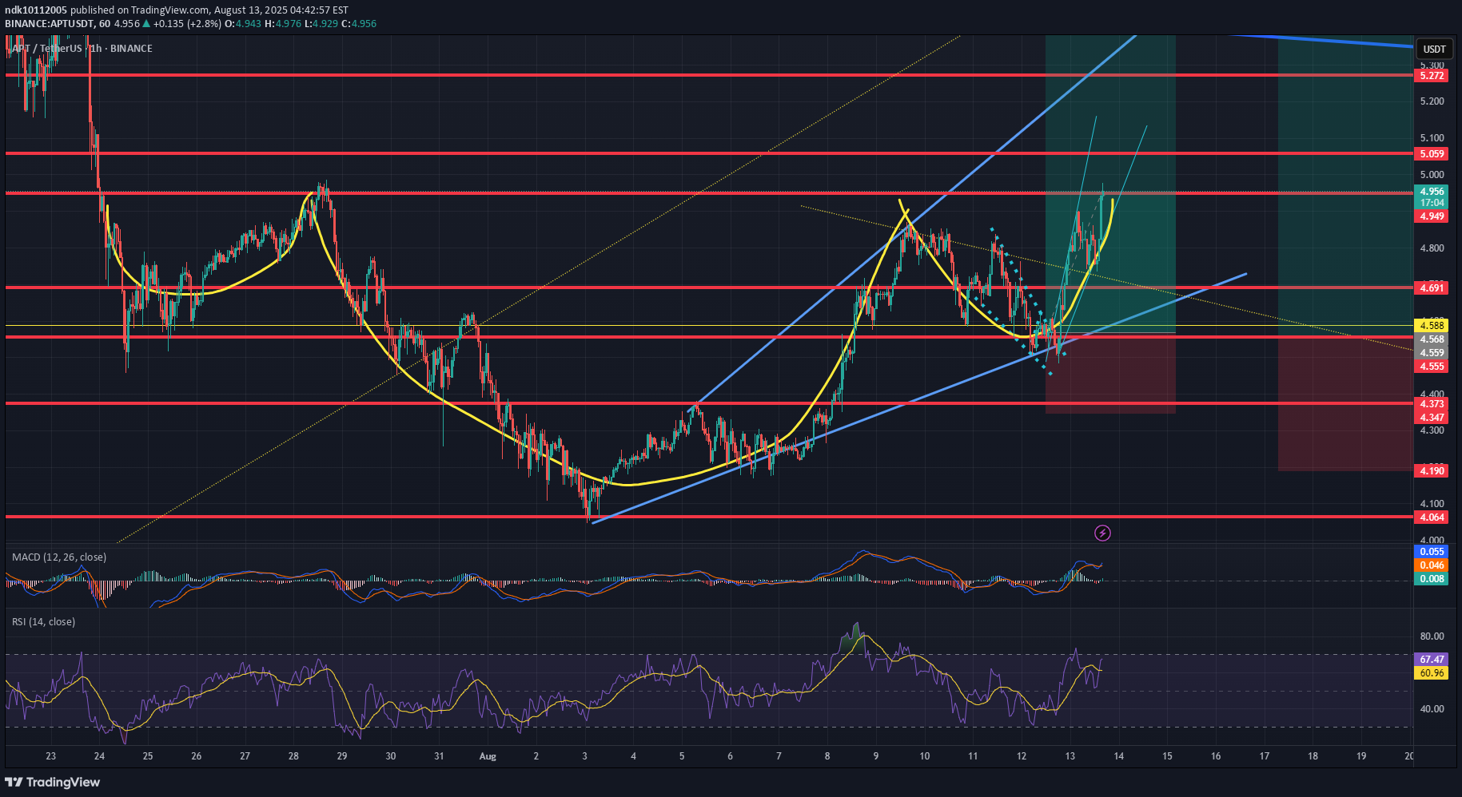Click the TradingView logo at bottom left

pos(53,782)
